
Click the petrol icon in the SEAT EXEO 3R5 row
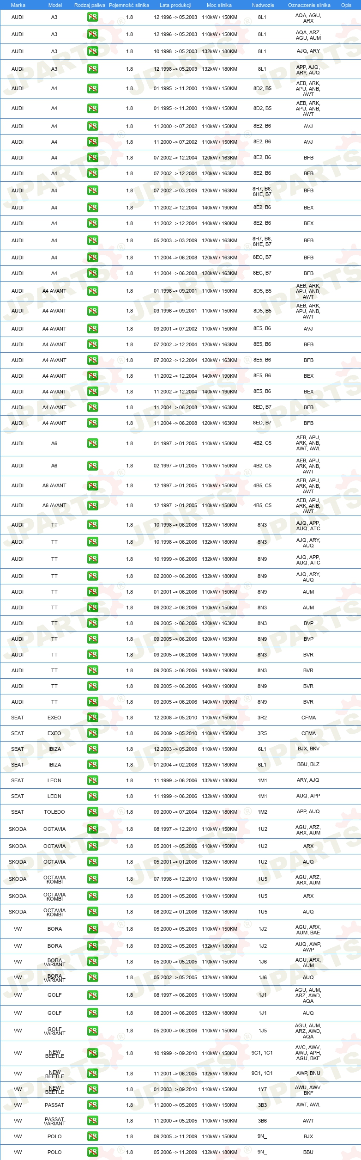(93, 734)
